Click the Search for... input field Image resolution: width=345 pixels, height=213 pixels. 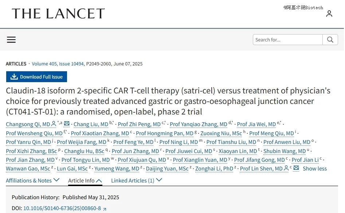pyautogui.click(x=287, y=40)
